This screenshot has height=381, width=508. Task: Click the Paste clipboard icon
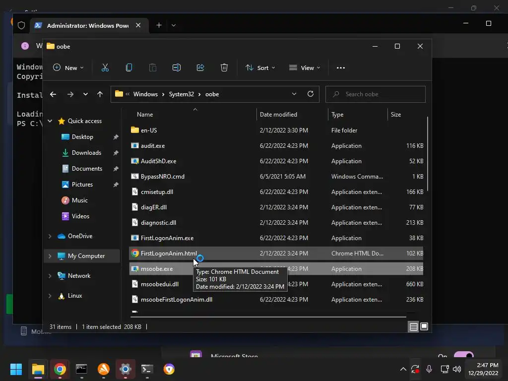(153, 67)
